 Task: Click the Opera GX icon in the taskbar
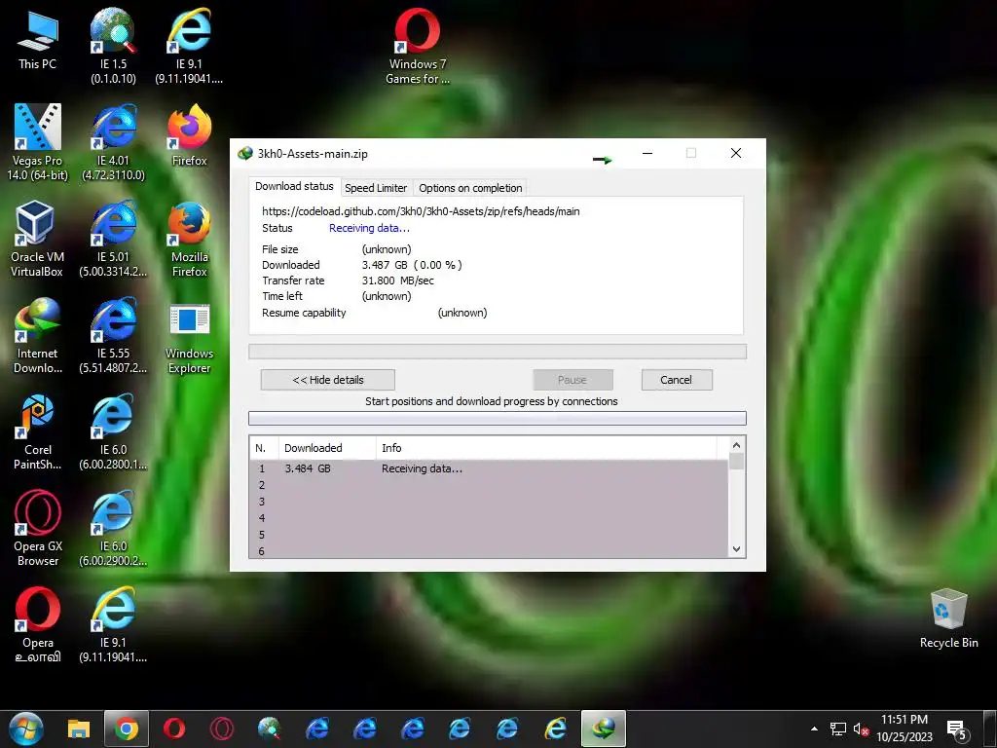[222, 729]
